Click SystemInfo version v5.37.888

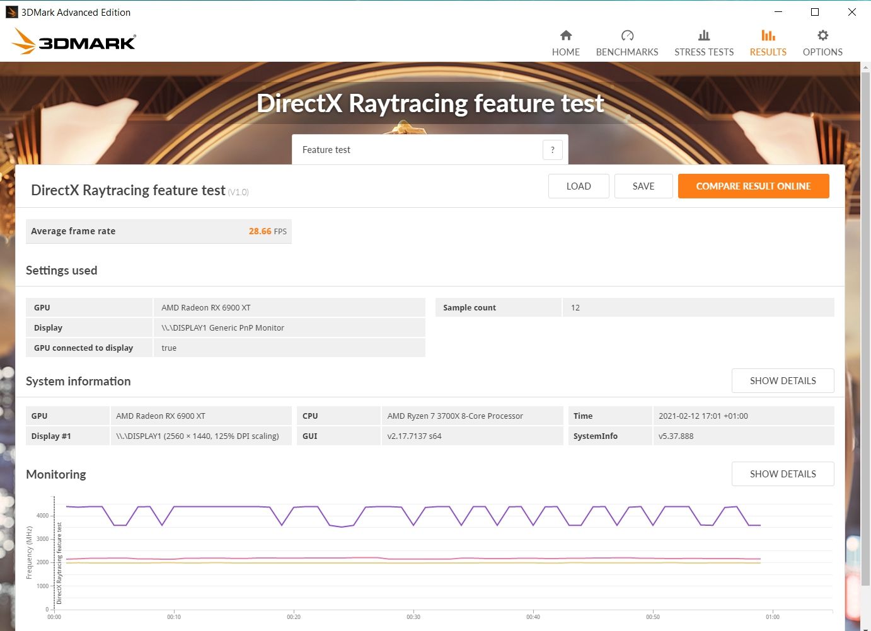676,436
